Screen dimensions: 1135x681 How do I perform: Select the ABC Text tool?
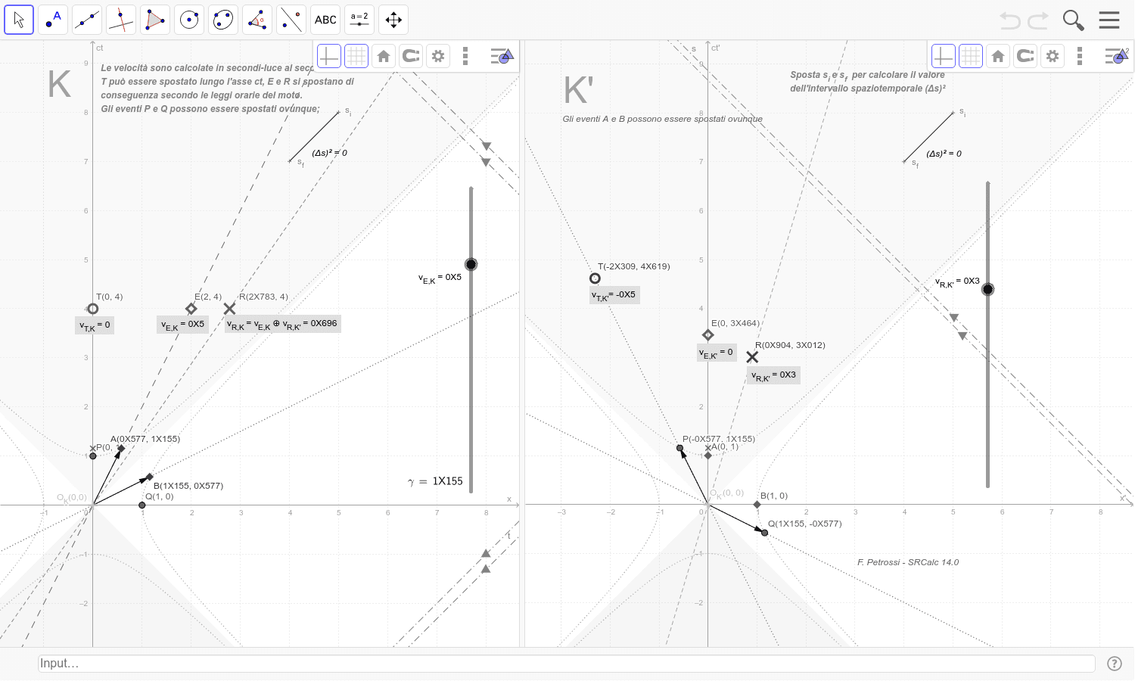click(x=325, y=20)
